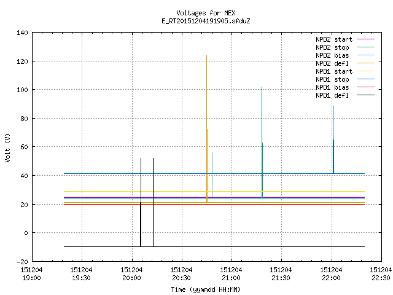The image size is (393, 295).
Task: Click the tall orange NPD2 defl spike peak
Action: click(x=206, y=56)
